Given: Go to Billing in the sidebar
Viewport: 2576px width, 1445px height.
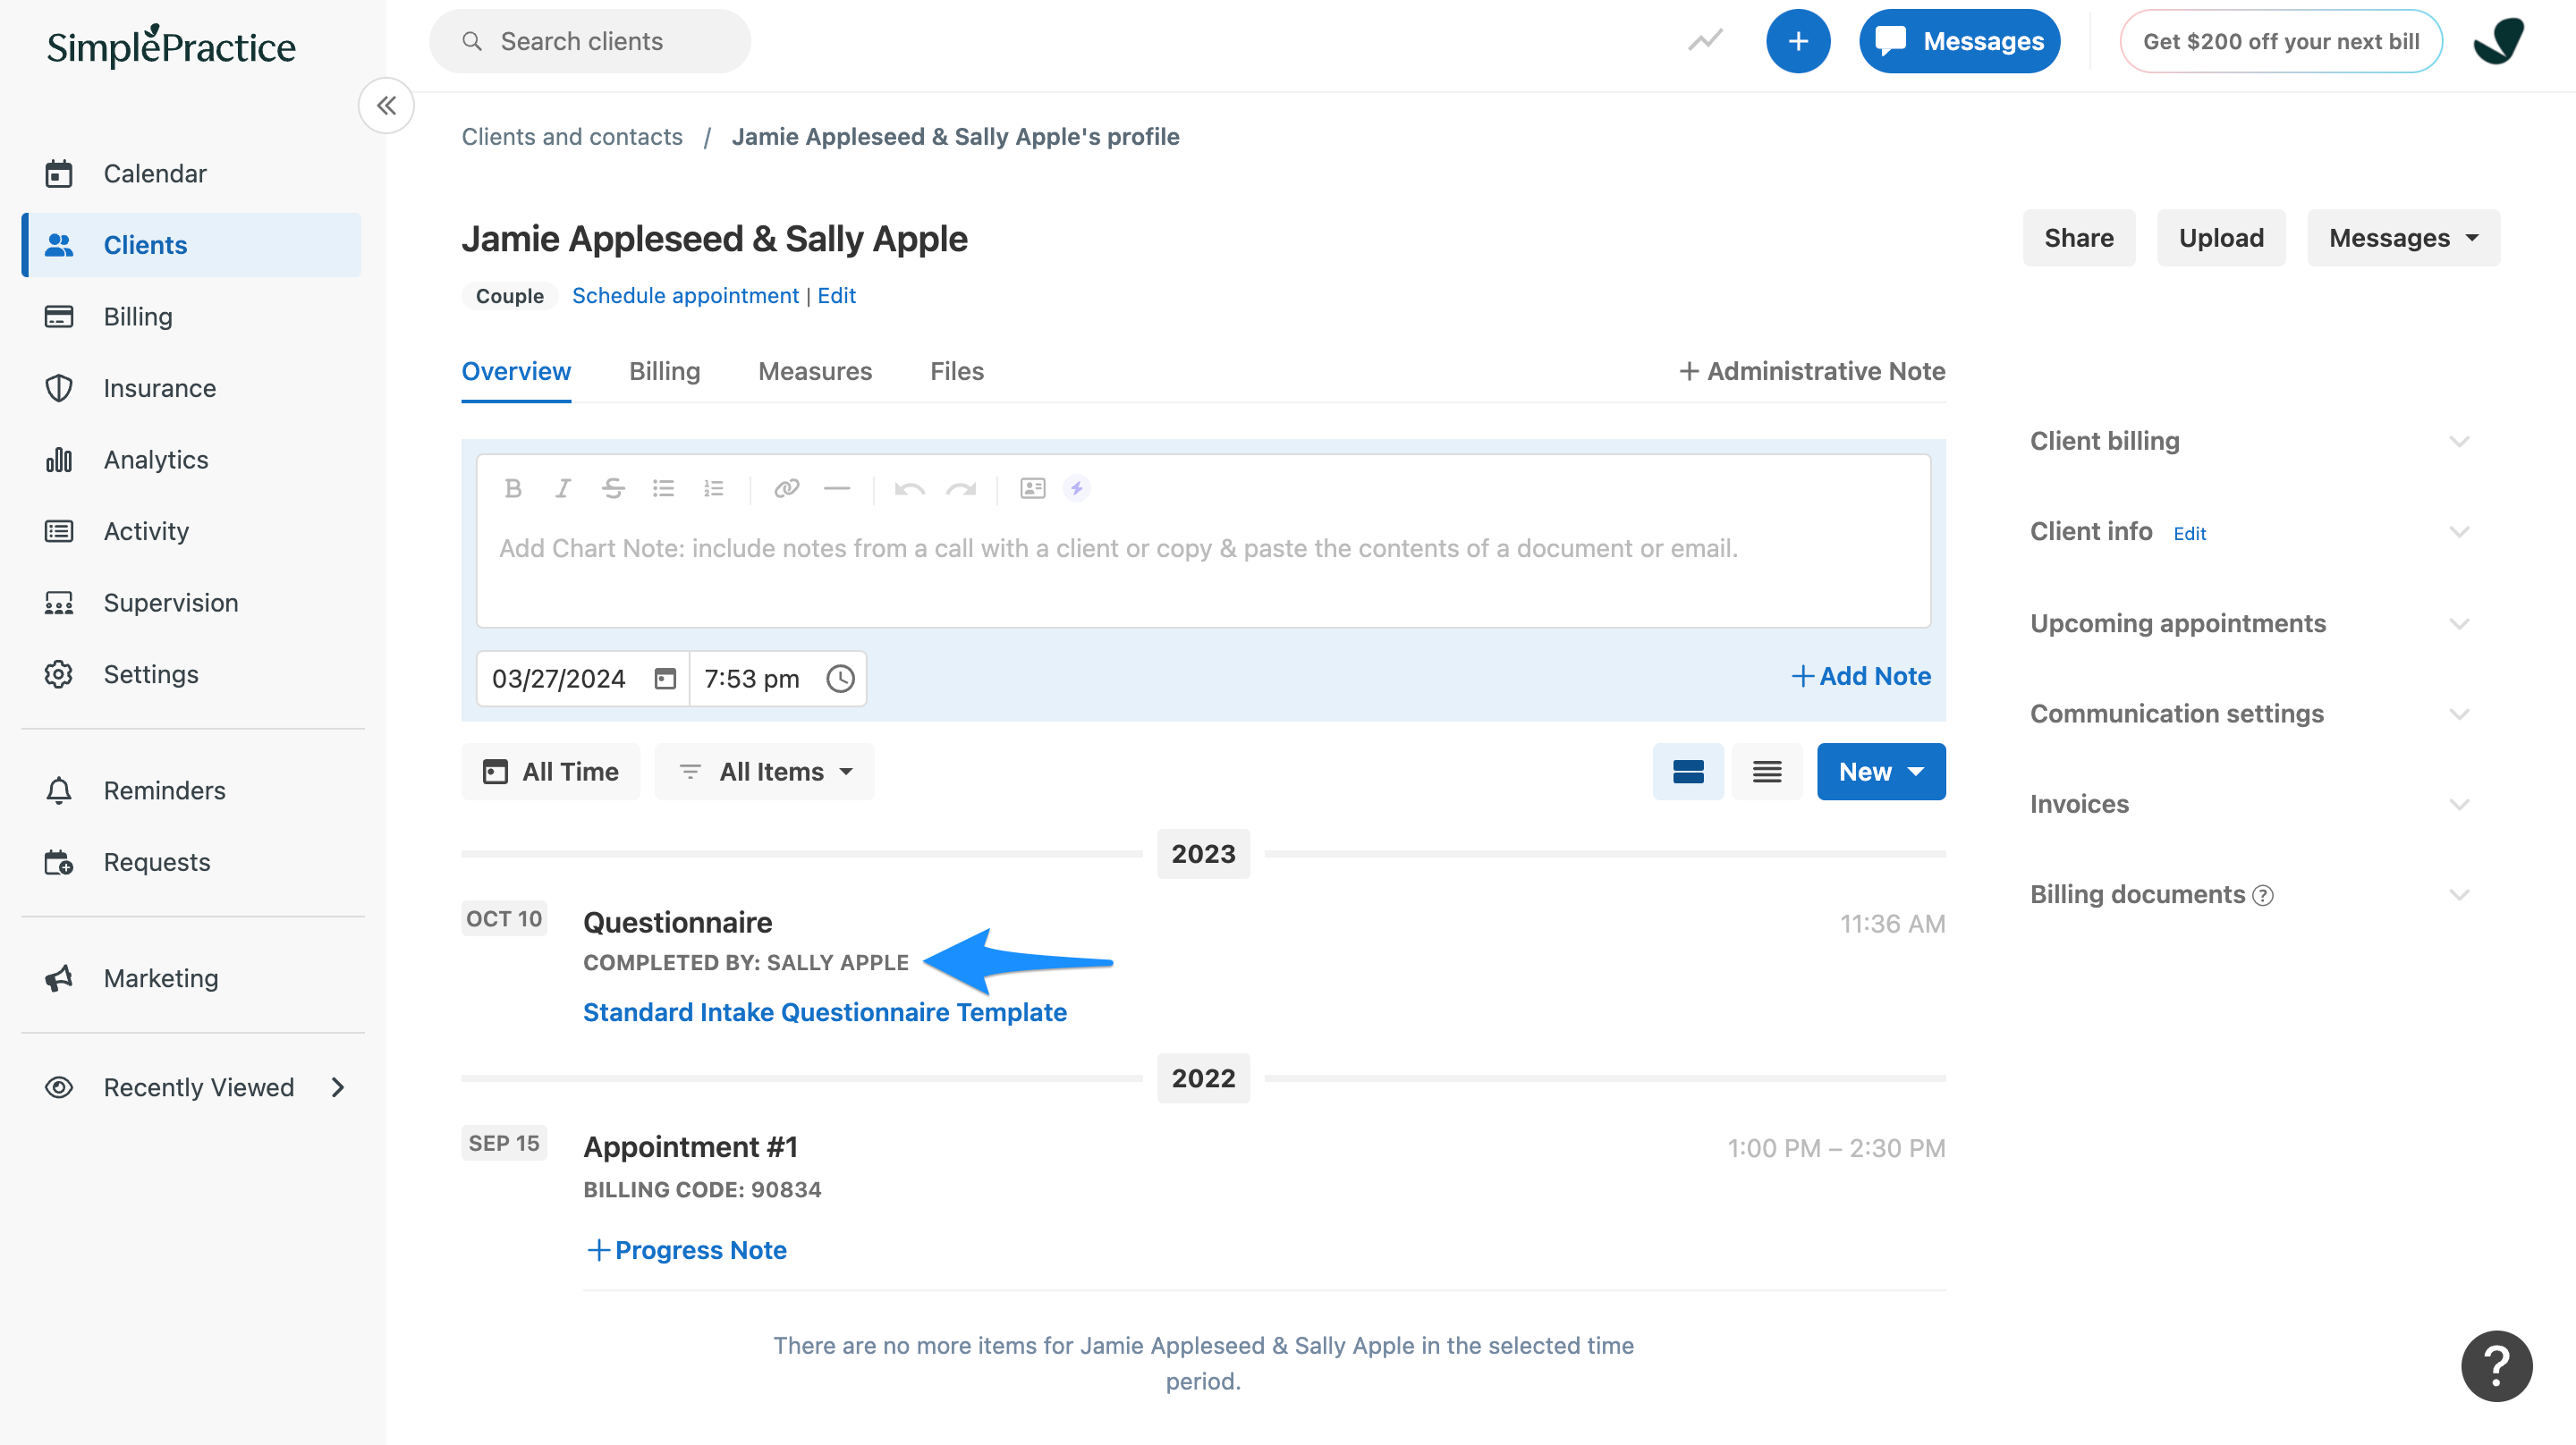Looking at the screenshot, I should coord(191,316).
